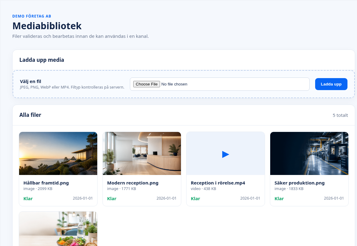Click the date on Säker produktion card

[x=334, y=198]
